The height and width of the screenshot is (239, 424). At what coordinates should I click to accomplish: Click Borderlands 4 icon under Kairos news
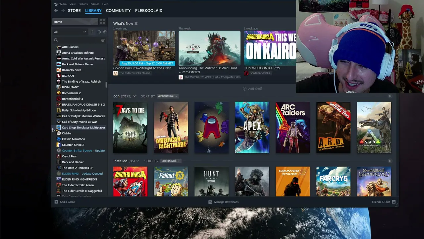[x=246, y=73]
